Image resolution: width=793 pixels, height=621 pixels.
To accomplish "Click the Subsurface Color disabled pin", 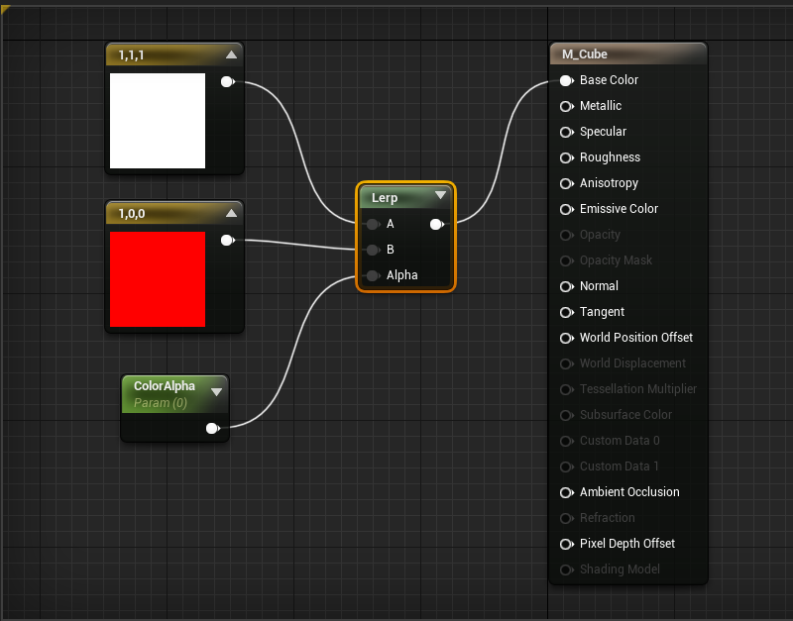I will [566, 415].
